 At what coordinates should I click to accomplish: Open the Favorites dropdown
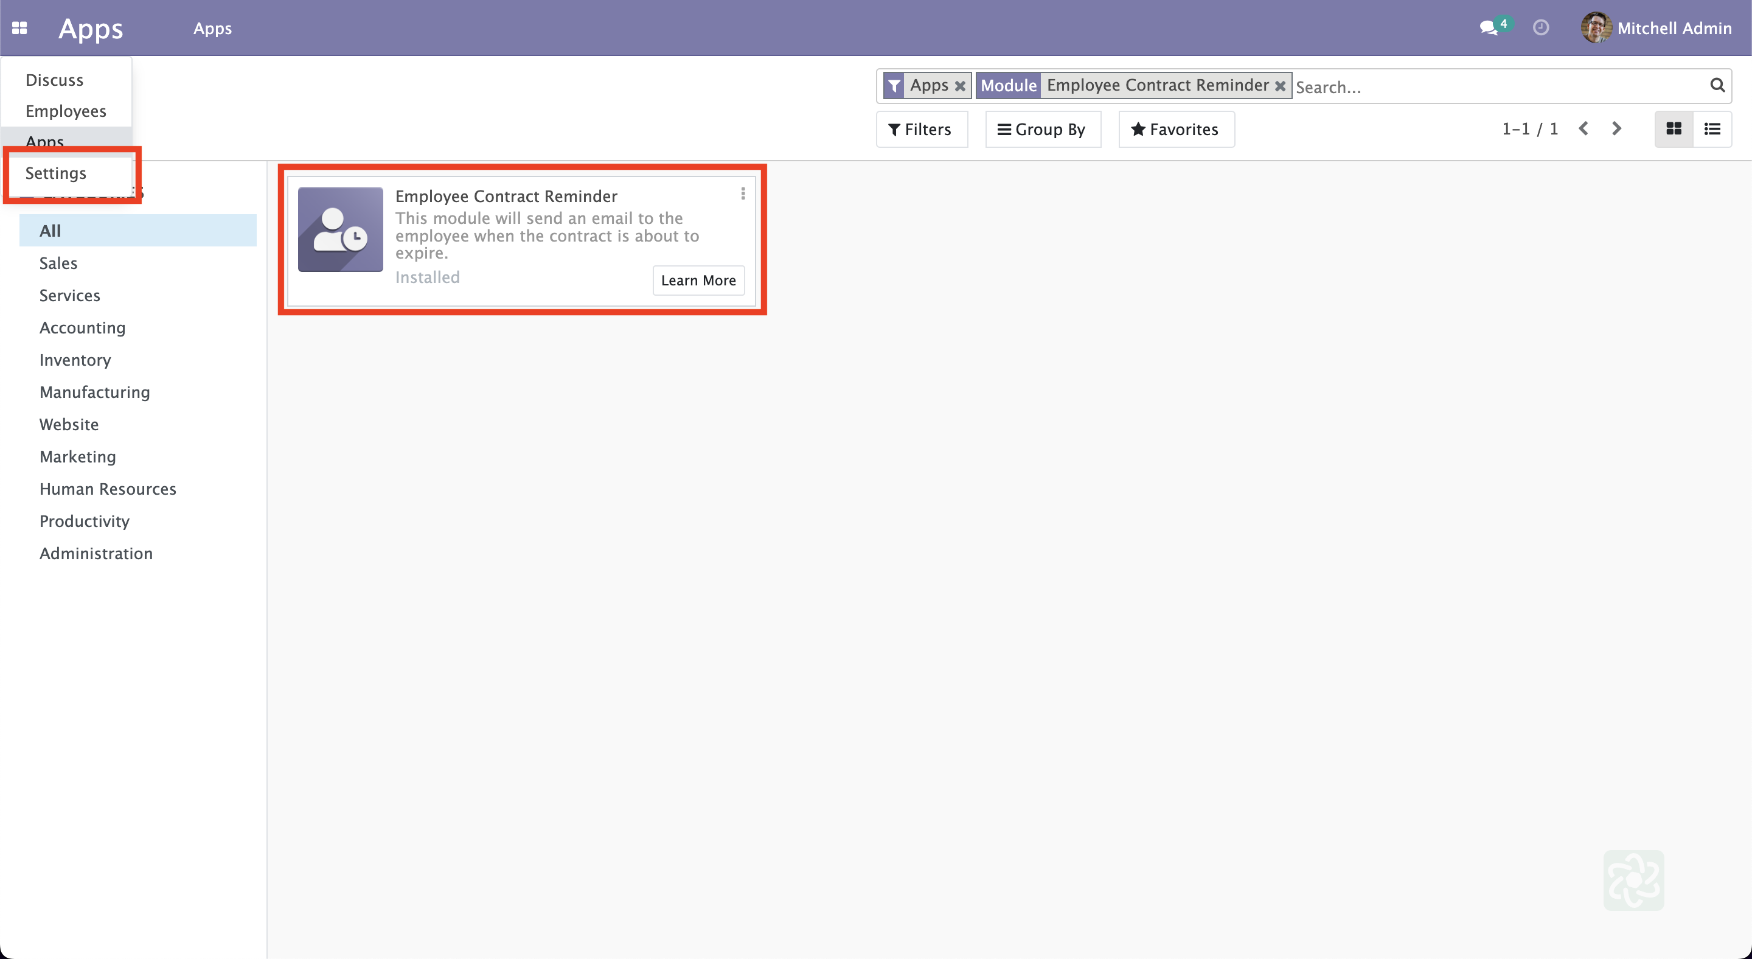(1175, 129)
